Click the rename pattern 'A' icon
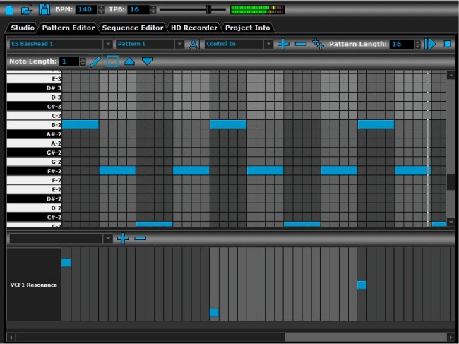 [194, 45]
